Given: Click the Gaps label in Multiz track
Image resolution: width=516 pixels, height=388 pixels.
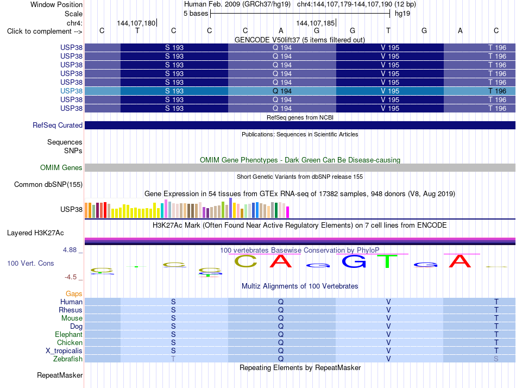Looking at the screenshot, I should [74, 293].
